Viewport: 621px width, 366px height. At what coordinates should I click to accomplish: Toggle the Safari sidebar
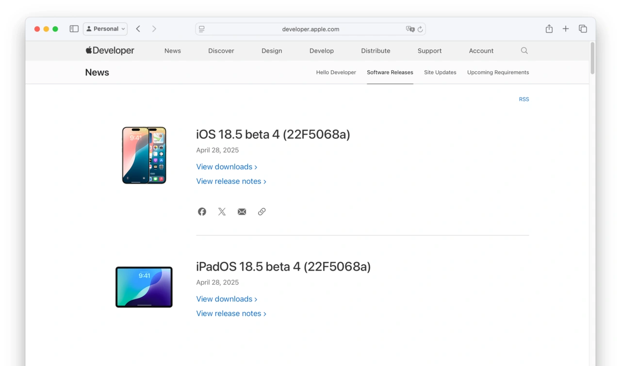(74, 29)
